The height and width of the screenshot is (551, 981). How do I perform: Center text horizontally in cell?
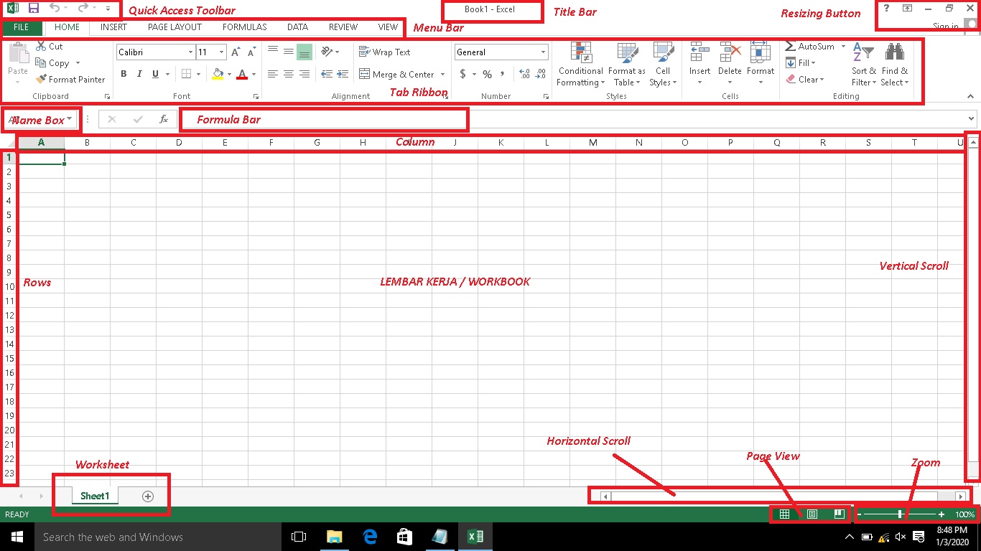point(289,74)
